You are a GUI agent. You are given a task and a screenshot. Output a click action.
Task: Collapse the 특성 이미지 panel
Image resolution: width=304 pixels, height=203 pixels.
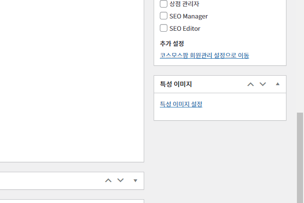coord(277,84)
